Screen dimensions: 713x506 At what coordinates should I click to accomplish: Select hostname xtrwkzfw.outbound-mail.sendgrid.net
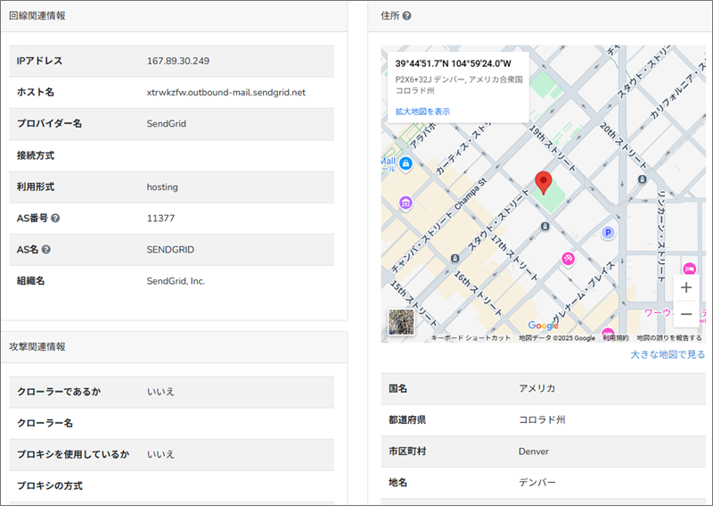pos(226,93)
